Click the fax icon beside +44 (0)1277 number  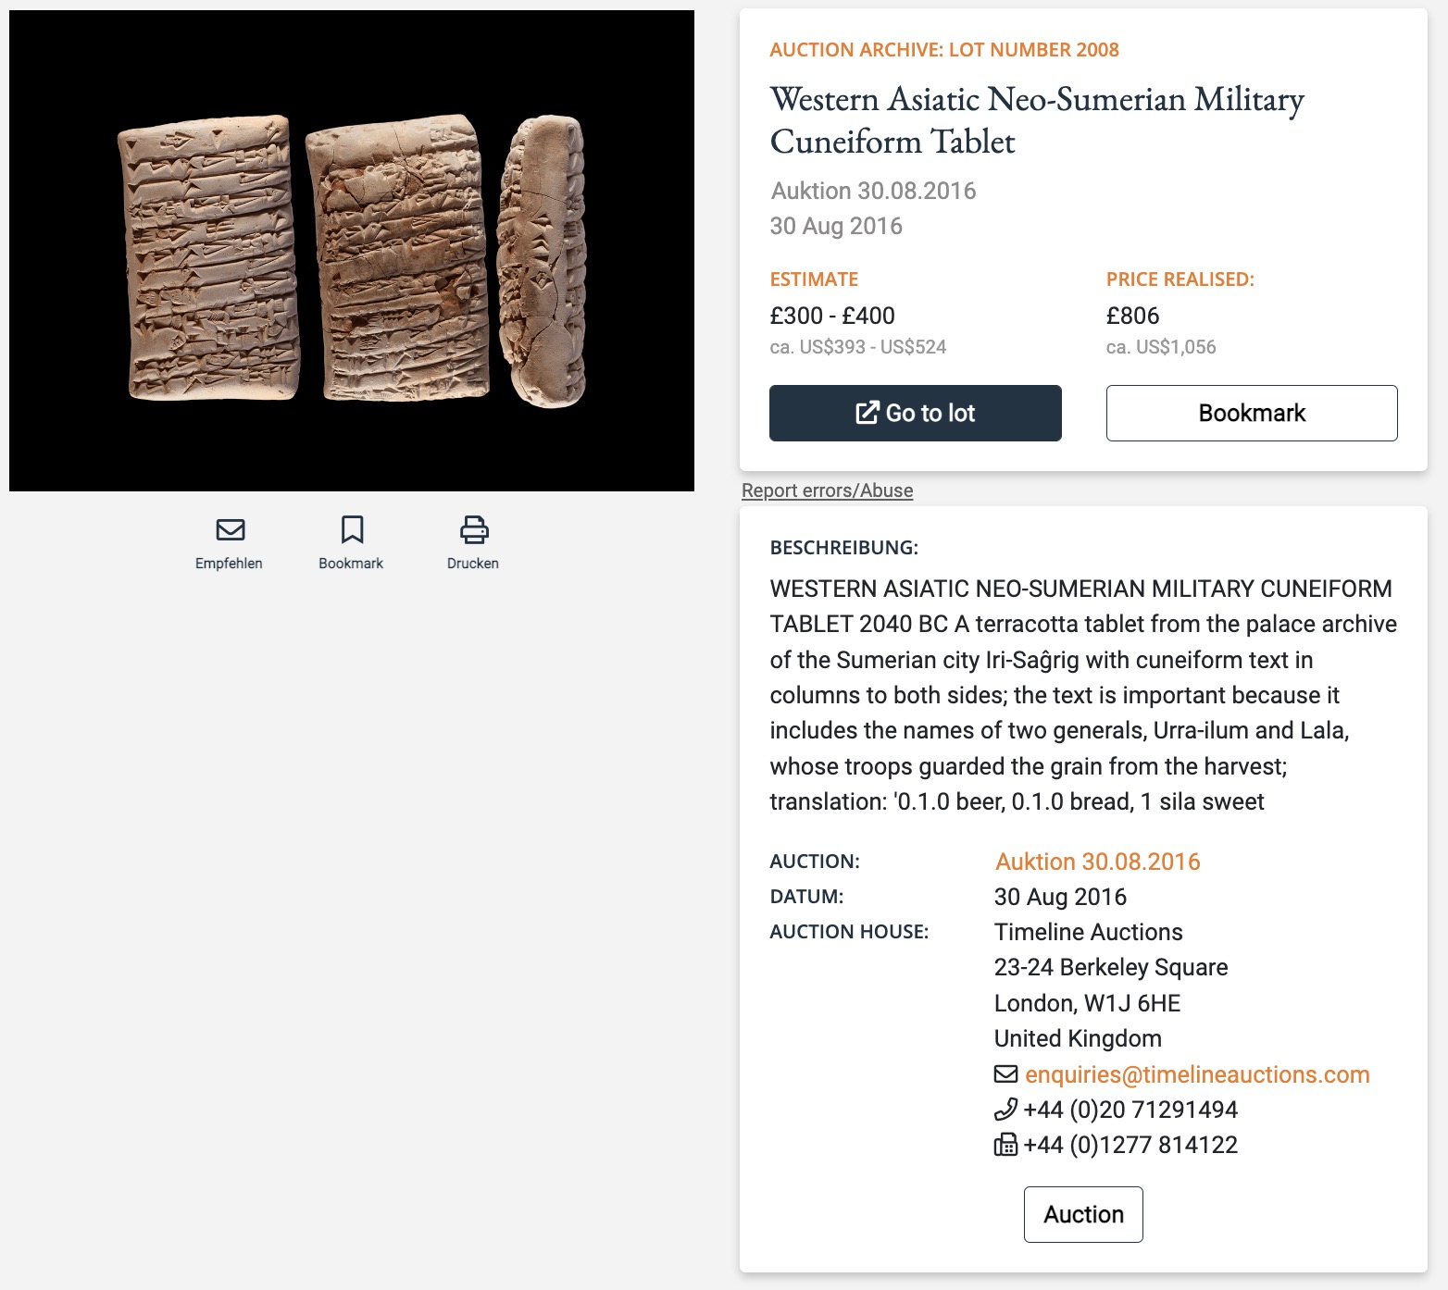click(x=1005, y=1145)
